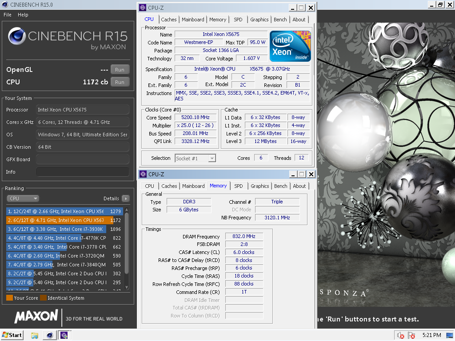Open the Cinebench File menu
The height and width of the screenshot is (341, 455).
pos(8,15)
